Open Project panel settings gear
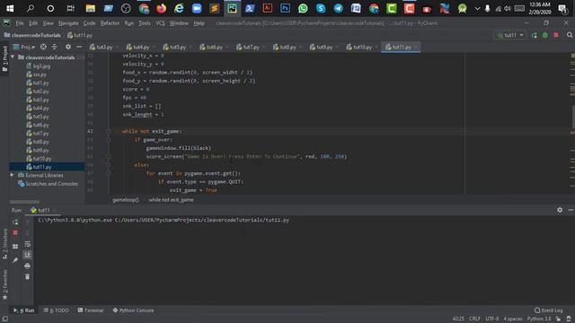This screenshot has width=575, height=323. [68, 47]
